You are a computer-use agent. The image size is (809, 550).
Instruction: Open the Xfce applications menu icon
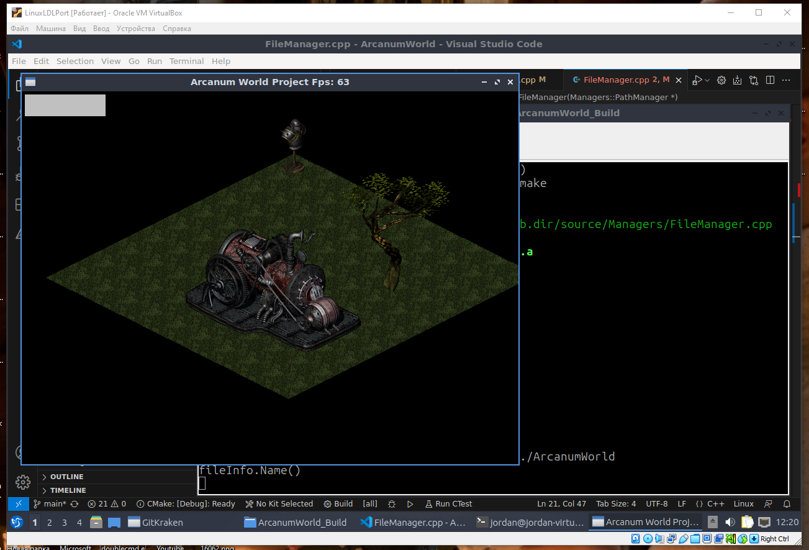[x=17, y=522]
